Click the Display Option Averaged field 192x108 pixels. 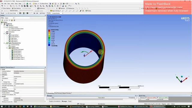(29, 93)
